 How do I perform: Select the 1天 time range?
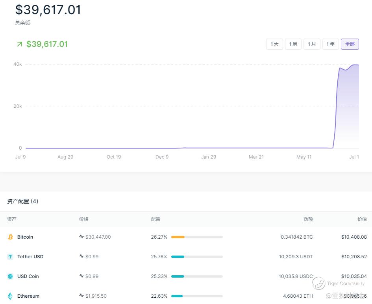pyautogui.click(x=274, y=44)
